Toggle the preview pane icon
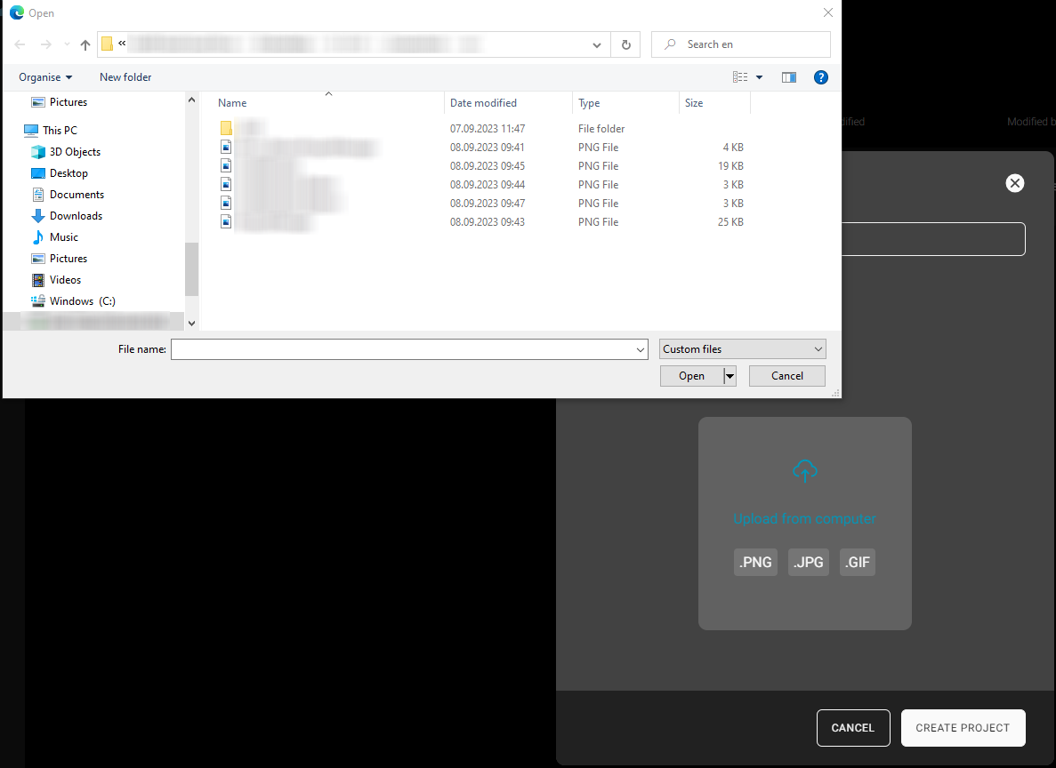 click(788, 77)
